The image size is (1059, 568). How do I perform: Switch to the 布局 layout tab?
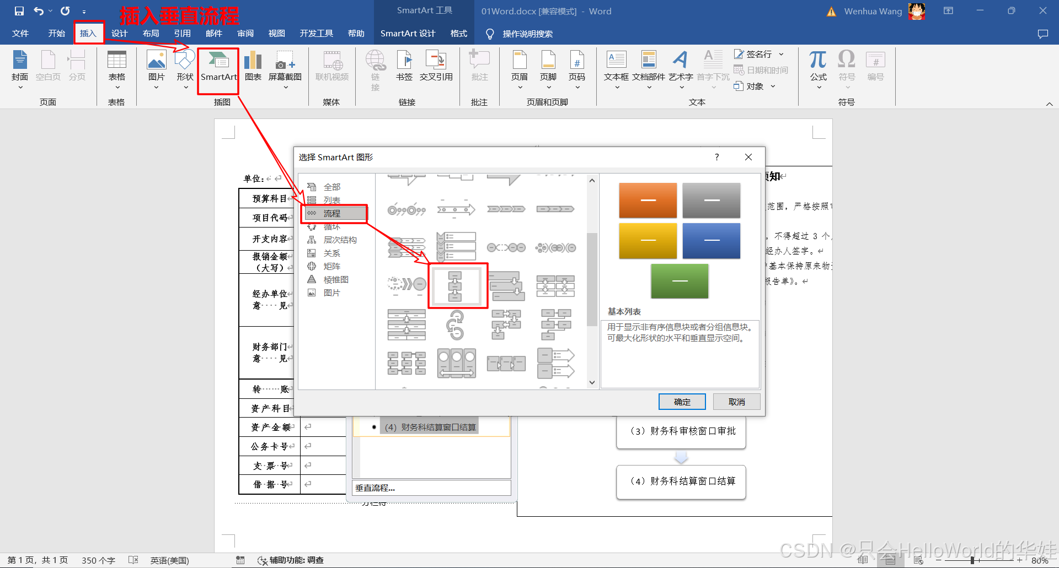(x=151, y=34)
